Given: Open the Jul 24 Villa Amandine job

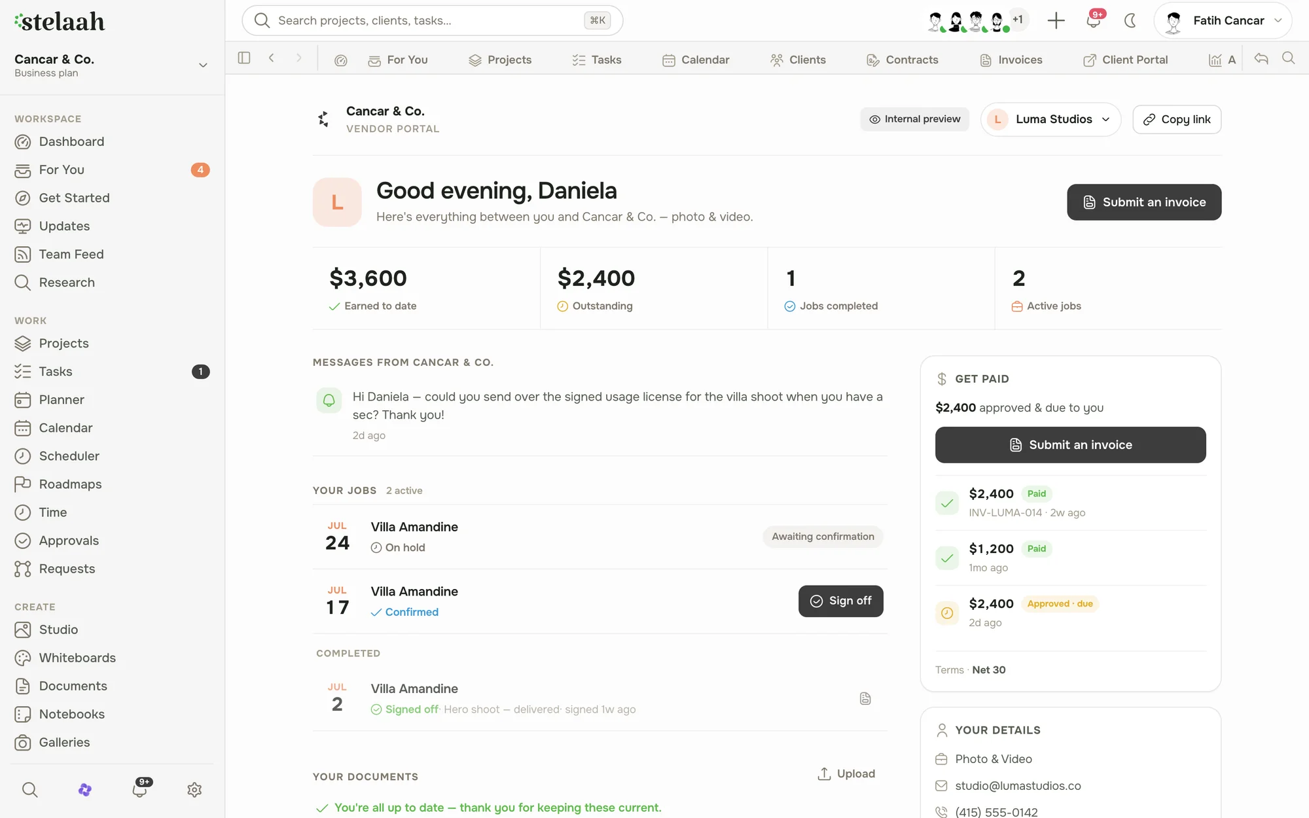Looking at the screenshot, I should [x=600, y=537].
